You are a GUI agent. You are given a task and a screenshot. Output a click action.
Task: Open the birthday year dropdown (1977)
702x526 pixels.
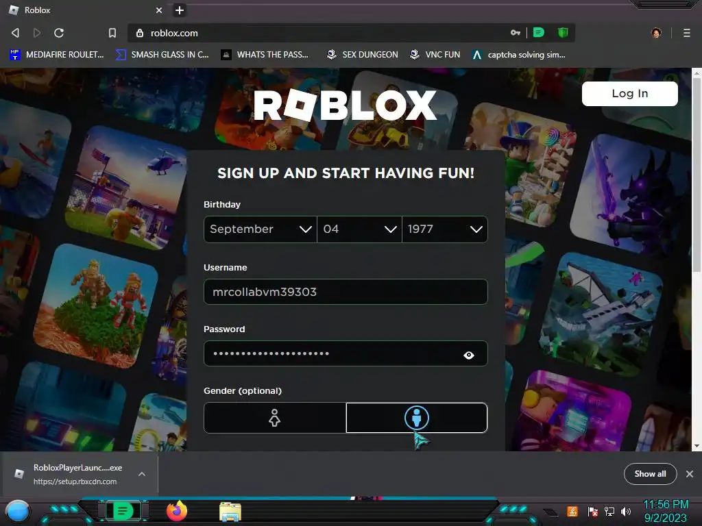tap(444, 229)
